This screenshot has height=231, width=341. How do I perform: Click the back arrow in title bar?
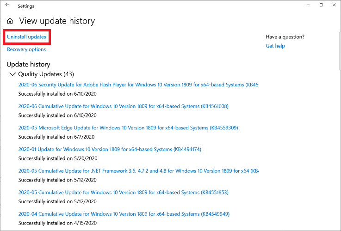coord(7,6)
